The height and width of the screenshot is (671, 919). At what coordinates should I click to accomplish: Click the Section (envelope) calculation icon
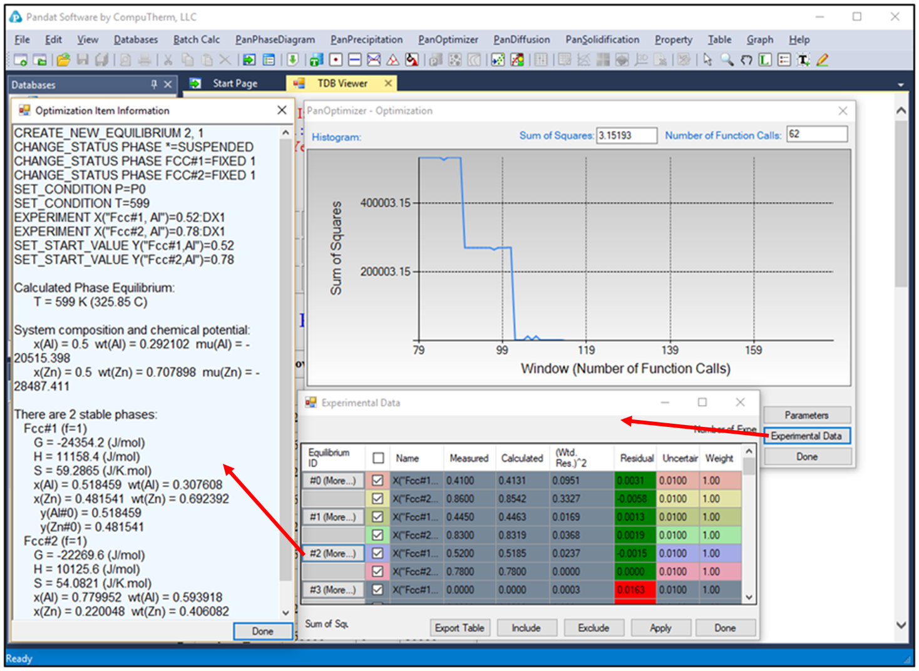[x=374, y=60]
